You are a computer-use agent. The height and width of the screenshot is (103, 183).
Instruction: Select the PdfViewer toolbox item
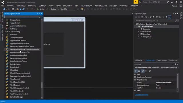(x=14, y=29)
